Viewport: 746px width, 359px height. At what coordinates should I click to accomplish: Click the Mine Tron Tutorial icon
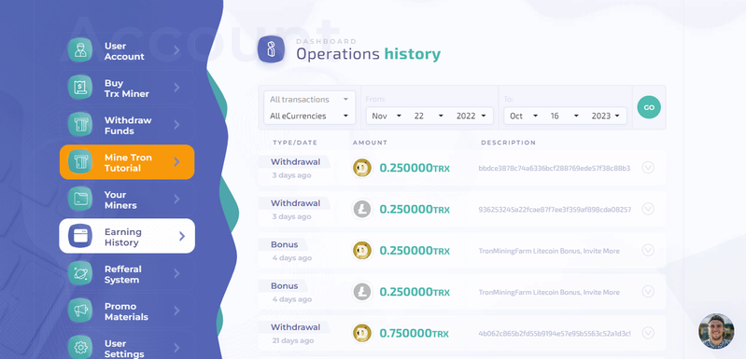[x=80, y=162]
